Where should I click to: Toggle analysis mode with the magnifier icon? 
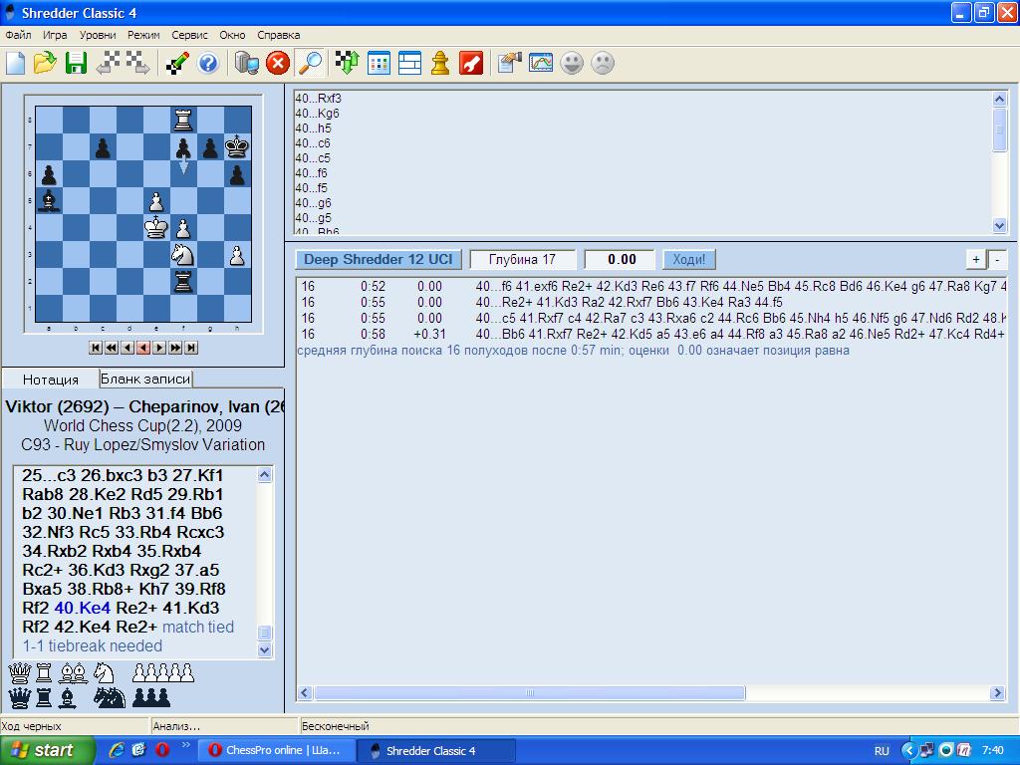pyautogui.click(x=310, y=63)
